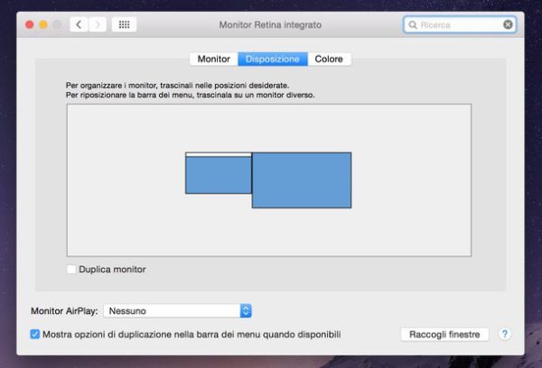Open the Colore tab

[x=329, y=60]
